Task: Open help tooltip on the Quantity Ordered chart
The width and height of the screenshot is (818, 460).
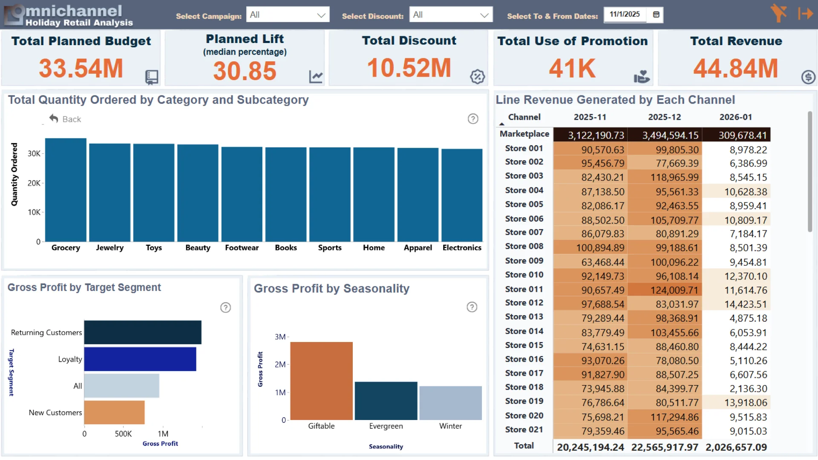Action: coord(473,119)
